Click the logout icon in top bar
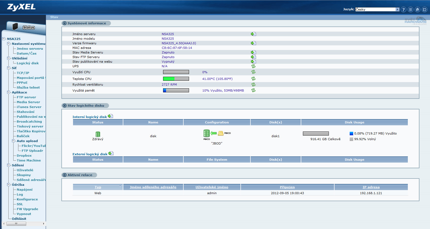This screenshot has height=229, width=430. (425, 9)
